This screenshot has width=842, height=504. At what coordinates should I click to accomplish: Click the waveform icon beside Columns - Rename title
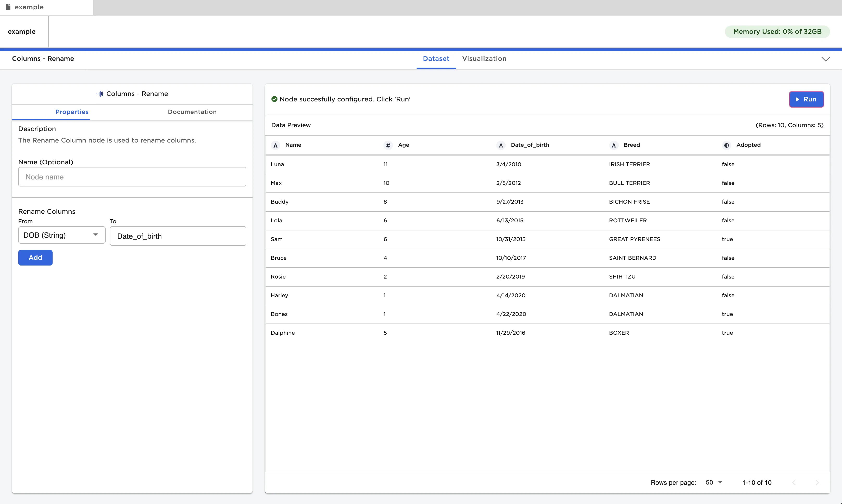click(x=100, y=94)
